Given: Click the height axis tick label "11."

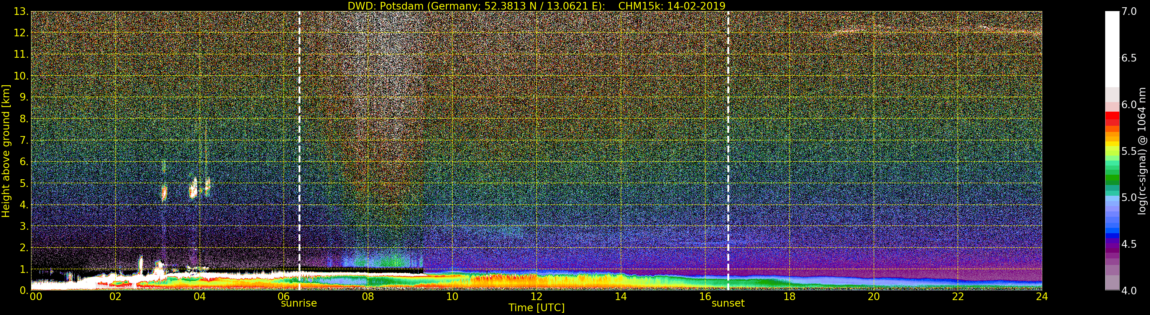Looking at the screenshot, I should click(21, 54).
